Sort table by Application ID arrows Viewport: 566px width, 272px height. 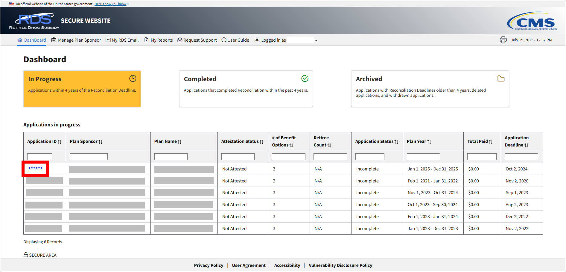pos(60,142)
